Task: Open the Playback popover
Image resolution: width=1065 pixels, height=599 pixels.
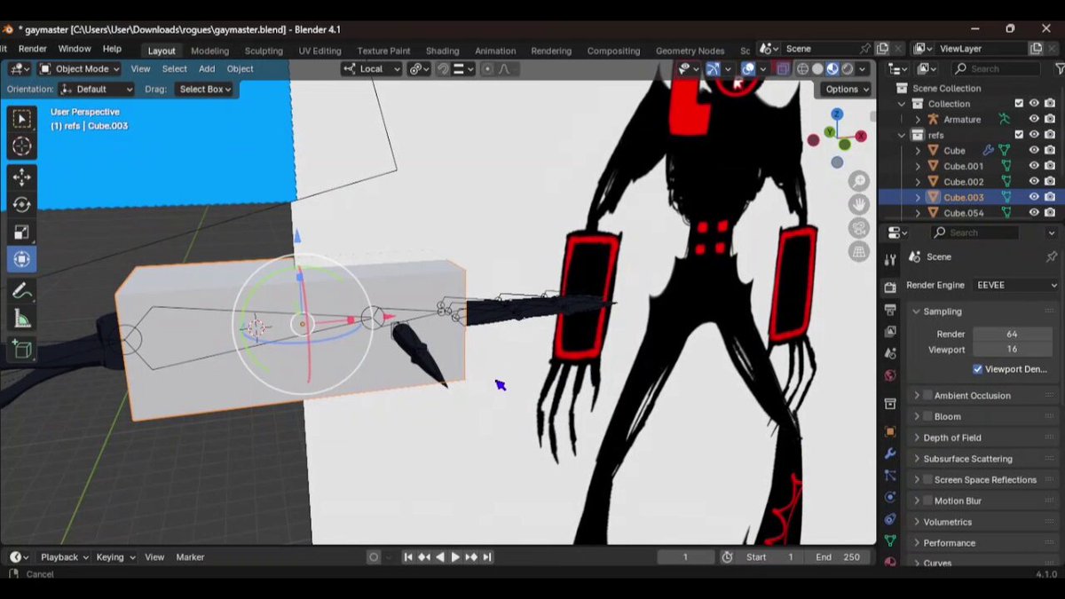Action: click(x=65, y=557)
